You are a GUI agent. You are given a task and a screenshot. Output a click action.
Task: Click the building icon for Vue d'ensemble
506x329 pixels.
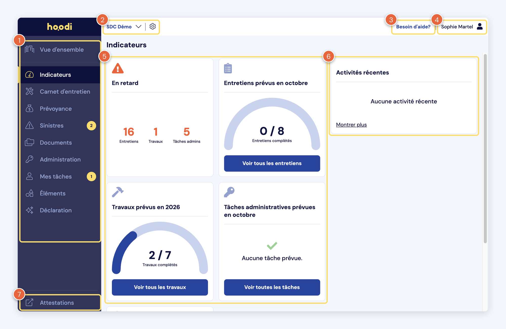(x=30, y=49)
